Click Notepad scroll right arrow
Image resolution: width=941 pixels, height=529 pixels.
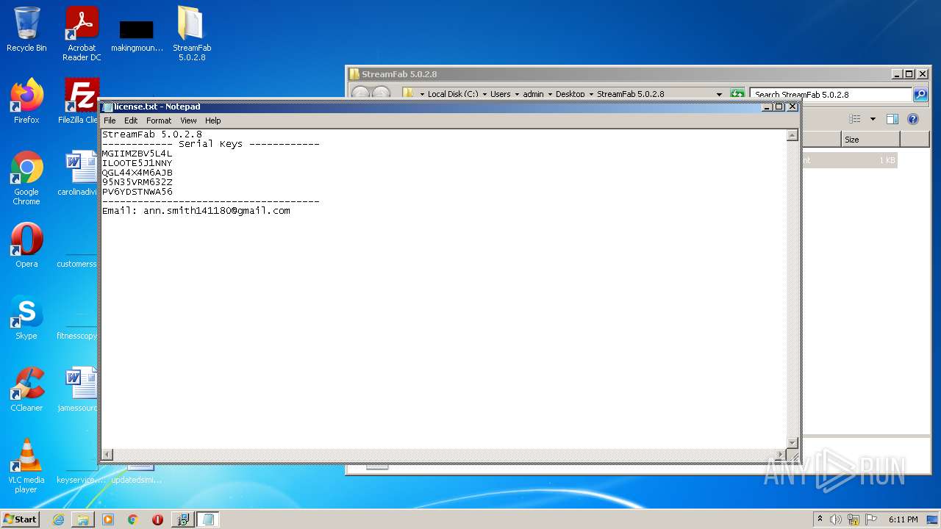780,455
